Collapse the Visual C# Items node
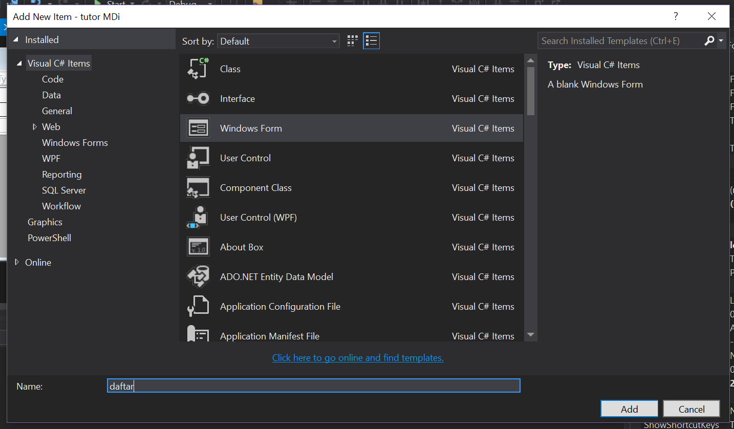The image size is (734, 429). (x=19, y=63)
